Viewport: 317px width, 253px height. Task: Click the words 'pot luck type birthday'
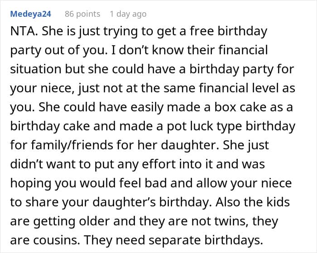[231, 126]
